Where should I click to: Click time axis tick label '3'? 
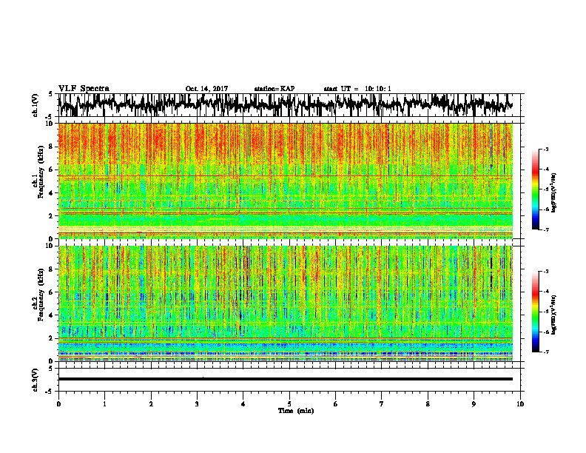point(197,403)
